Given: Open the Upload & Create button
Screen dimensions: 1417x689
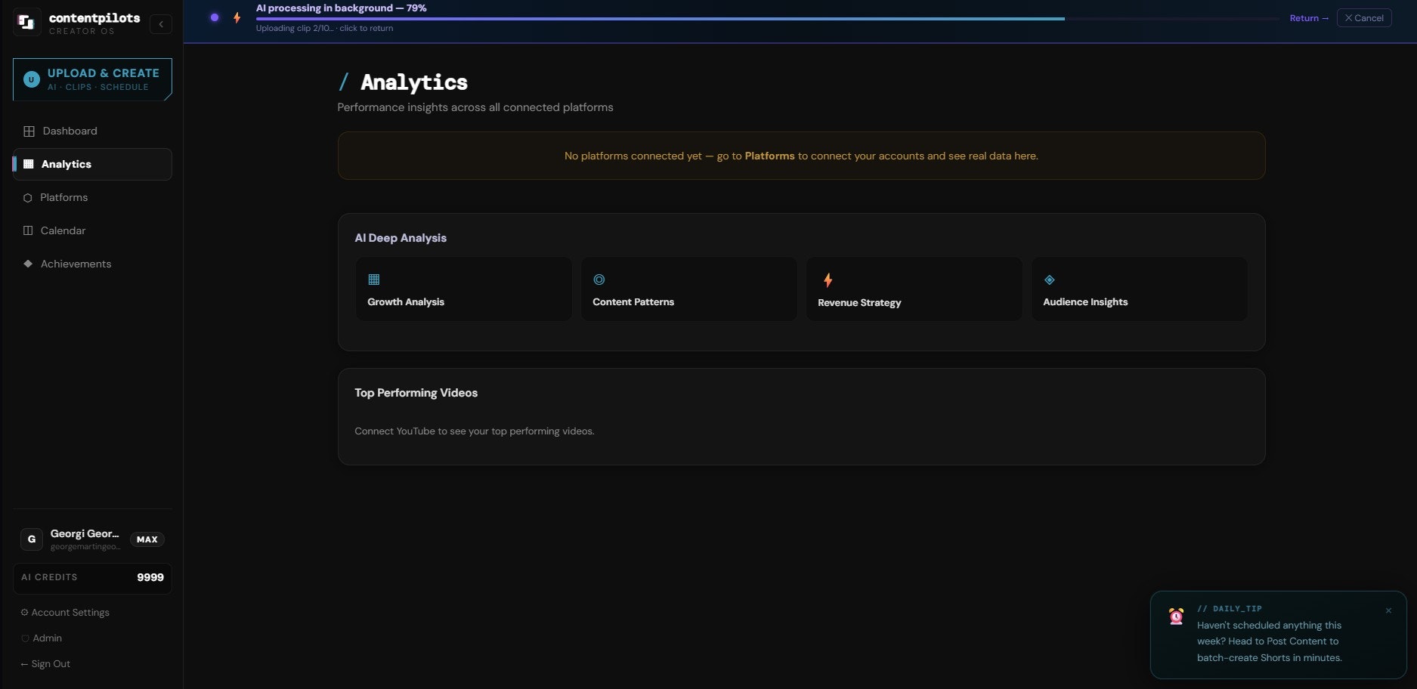Looking at the screenshot, I should (92, 79).
